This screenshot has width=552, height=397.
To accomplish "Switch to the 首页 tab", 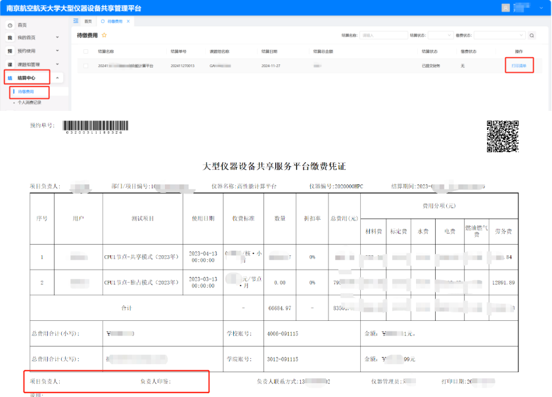I will (x=87, y=22).
